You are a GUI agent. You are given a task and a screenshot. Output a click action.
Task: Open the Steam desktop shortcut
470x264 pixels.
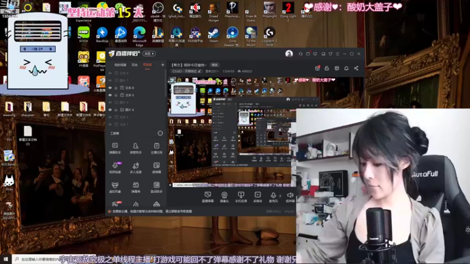(x=214, y=35)
